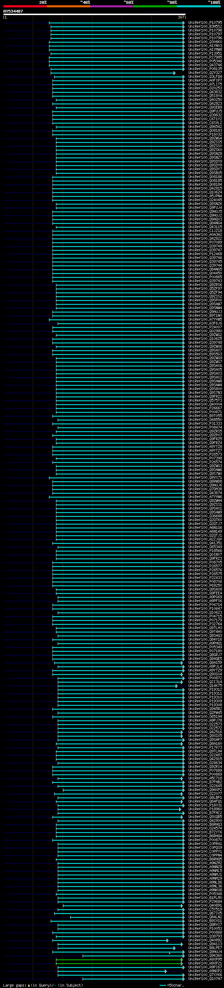The height and width of the screenshot is (988, 224).
Task: Open hit UniRef100_P05346
Action: 205,61
